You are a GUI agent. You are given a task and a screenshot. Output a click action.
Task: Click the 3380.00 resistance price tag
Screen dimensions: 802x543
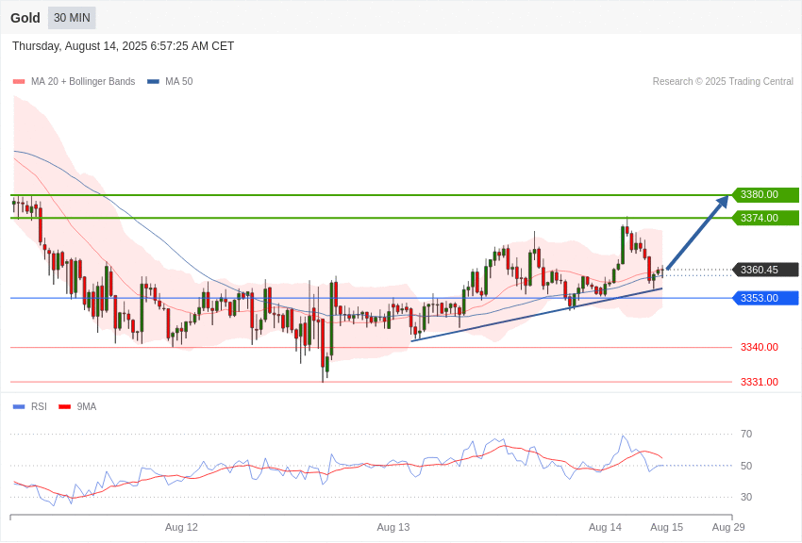765,194
